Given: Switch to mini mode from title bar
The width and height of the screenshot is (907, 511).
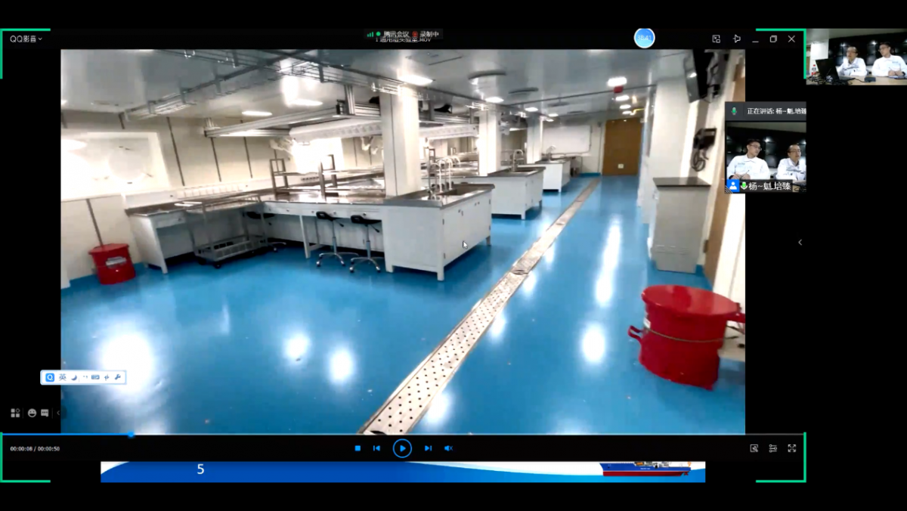Looking at the screenshot, I should coord(716,39).
